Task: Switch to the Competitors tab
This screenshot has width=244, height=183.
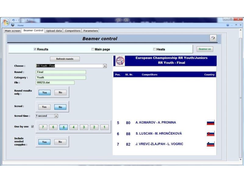Action: pyautogui.click(x=73, y=31)
